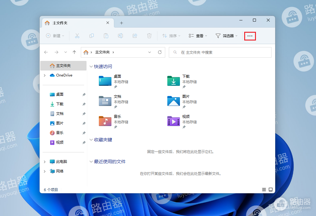The image size is (316, 216).
Task: Select the 文档 folder in quick access
Action: pos(114,101)
